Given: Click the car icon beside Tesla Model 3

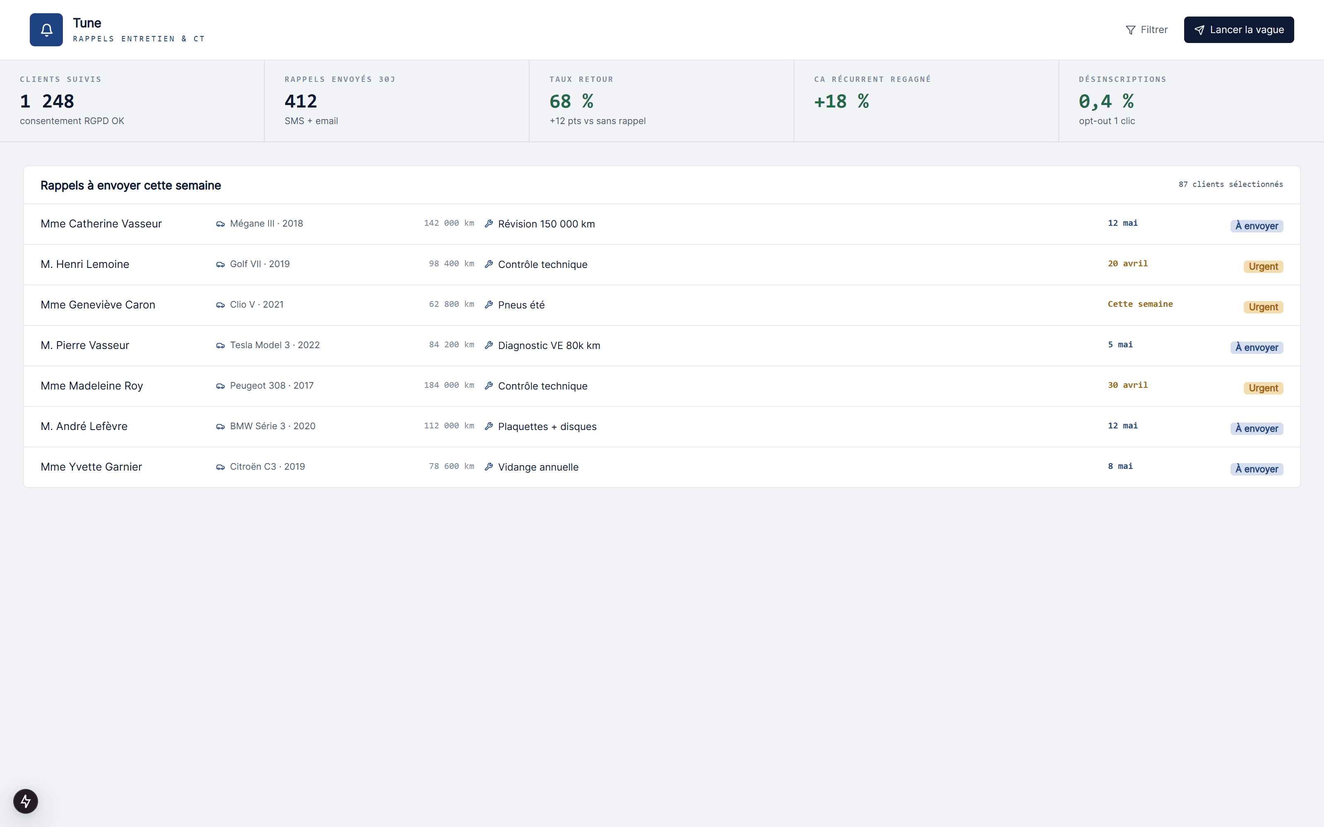Looking at the screenshot, I should coord(221,345).
